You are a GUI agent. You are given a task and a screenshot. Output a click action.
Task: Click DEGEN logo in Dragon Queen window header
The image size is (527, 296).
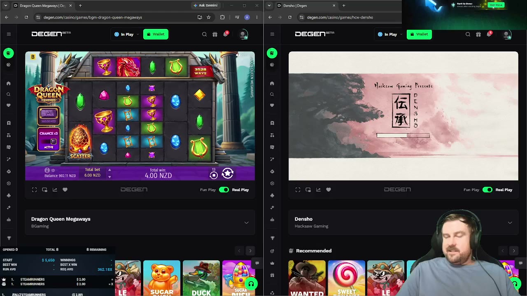point(51,34)
